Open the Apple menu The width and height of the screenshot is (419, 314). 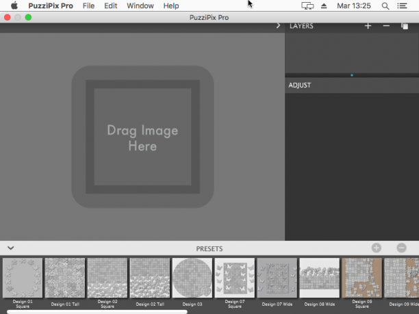coord(14,5)
